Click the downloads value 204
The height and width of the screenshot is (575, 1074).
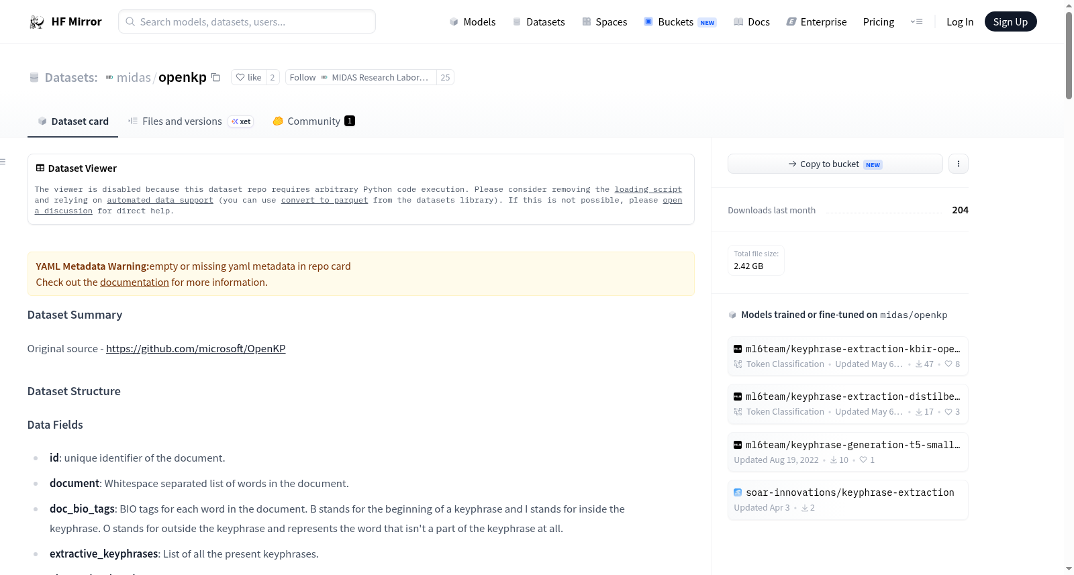960,210
